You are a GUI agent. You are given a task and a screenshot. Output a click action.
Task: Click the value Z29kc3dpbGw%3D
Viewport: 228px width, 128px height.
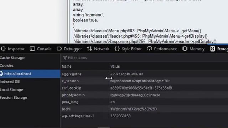click(x=126, y=74)
